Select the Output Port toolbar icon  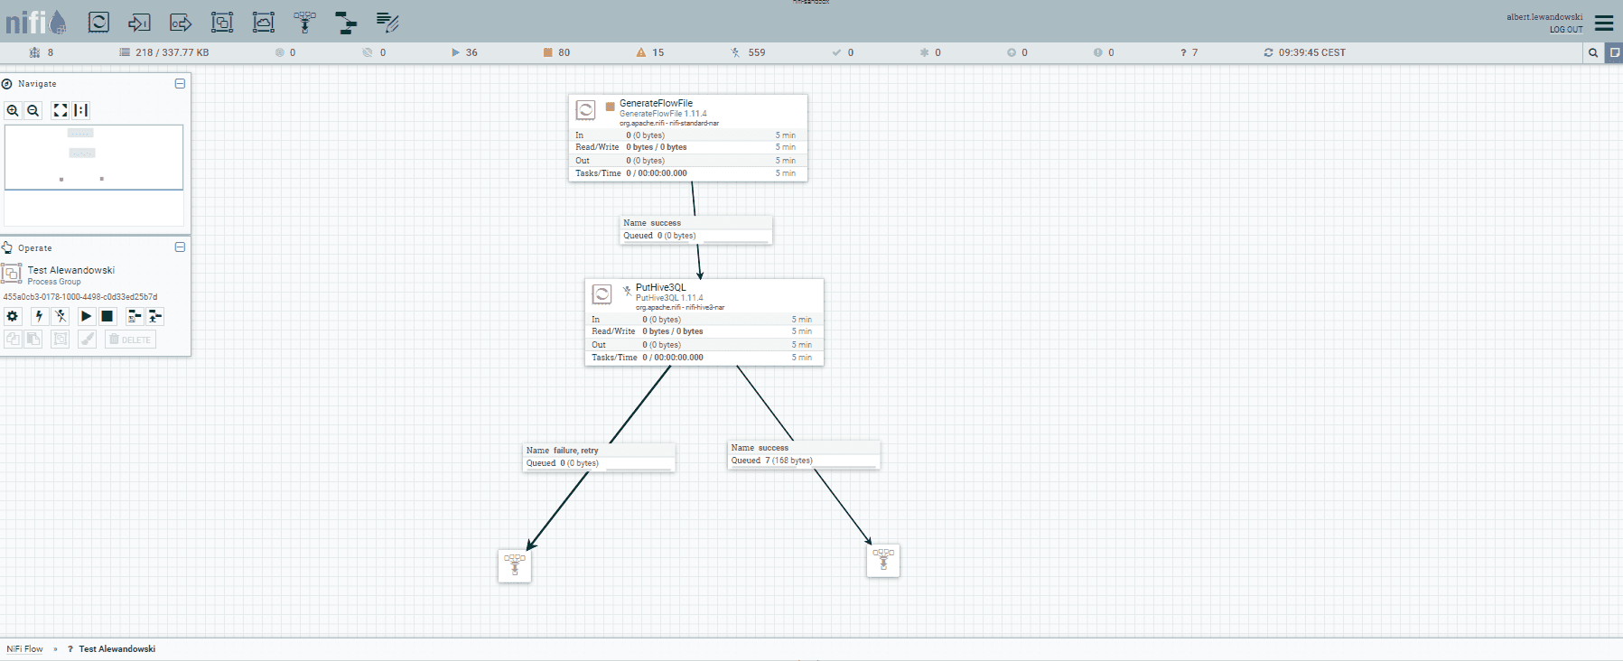(181, 22)
